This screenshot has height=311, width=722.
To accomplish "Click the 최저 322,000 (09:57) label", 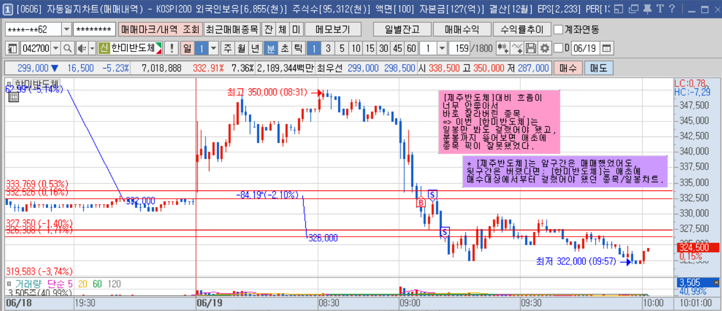I will (x=576, y=261).
